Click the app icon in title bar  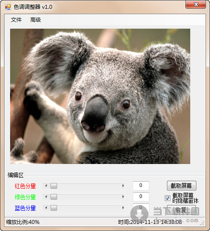8,7
